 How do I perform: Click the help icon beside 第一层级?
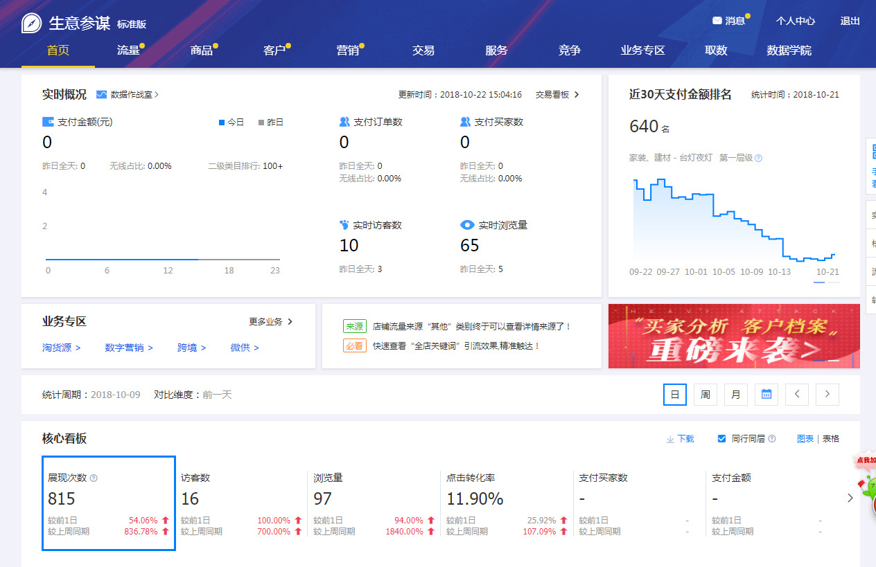[758, 158]
